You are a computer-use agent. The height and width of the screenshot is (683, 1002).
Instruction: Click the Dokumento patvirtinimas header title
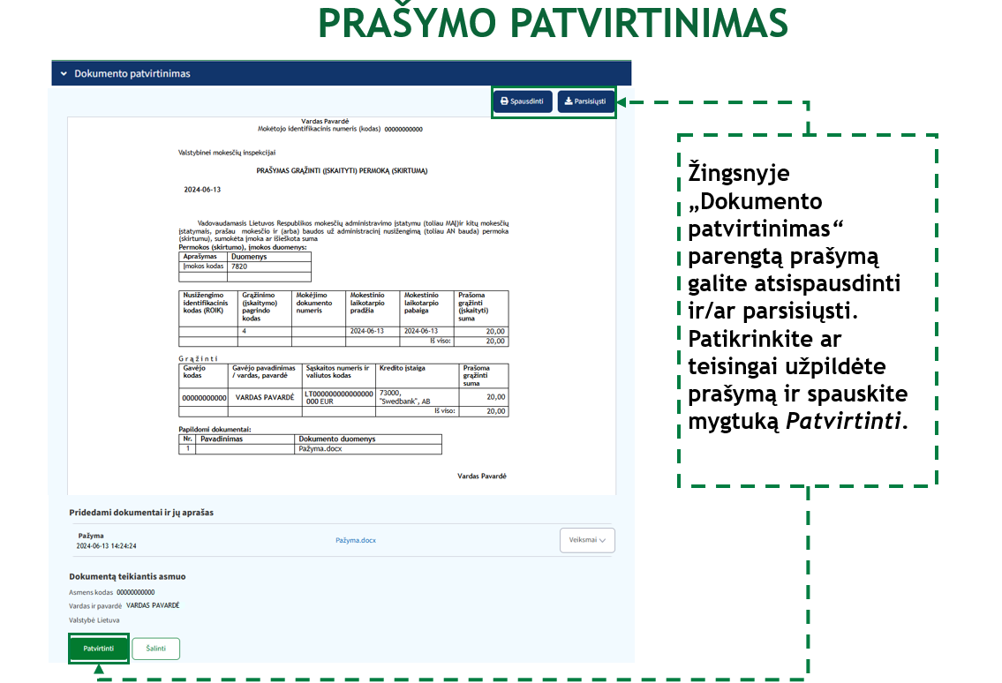point(132,74)
